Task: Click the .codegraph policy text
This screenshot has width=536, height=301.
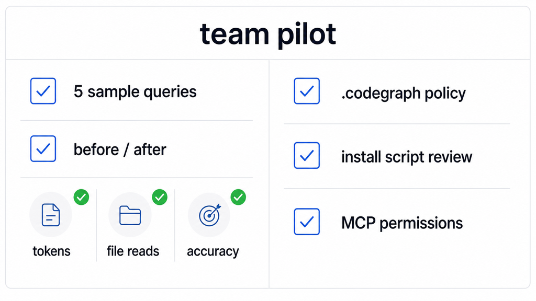Action: click(x=404, y=93)
